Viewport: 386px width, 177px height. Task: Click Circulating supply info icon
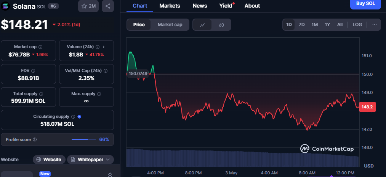[x=73, y=117]
